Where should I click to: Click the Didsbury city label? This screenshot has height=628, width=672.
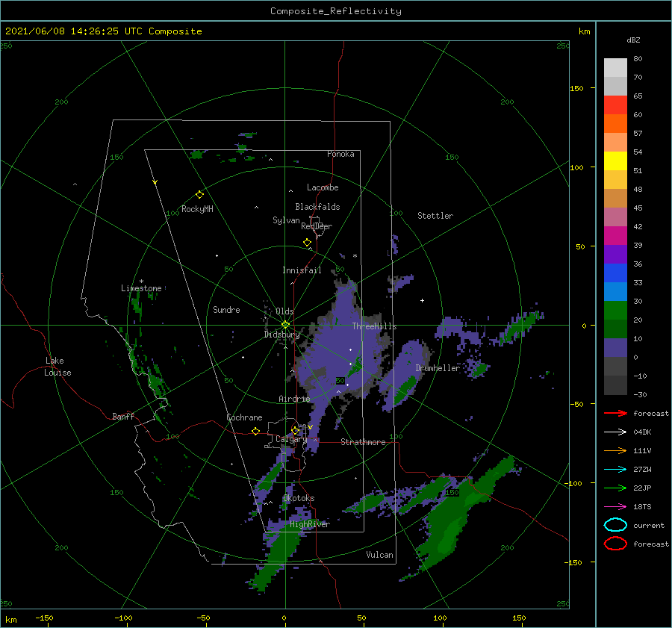[281, 335]
